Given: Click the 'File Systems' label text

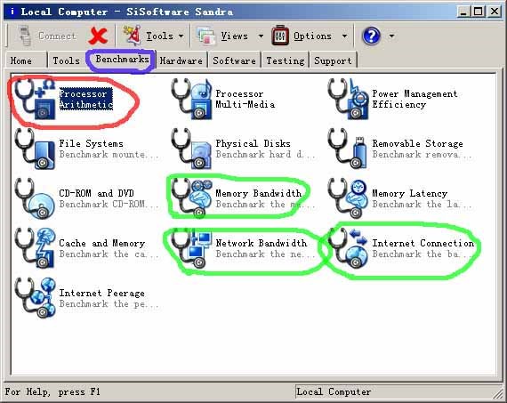Looking at the screenshot, I should [x=91, y=143].
